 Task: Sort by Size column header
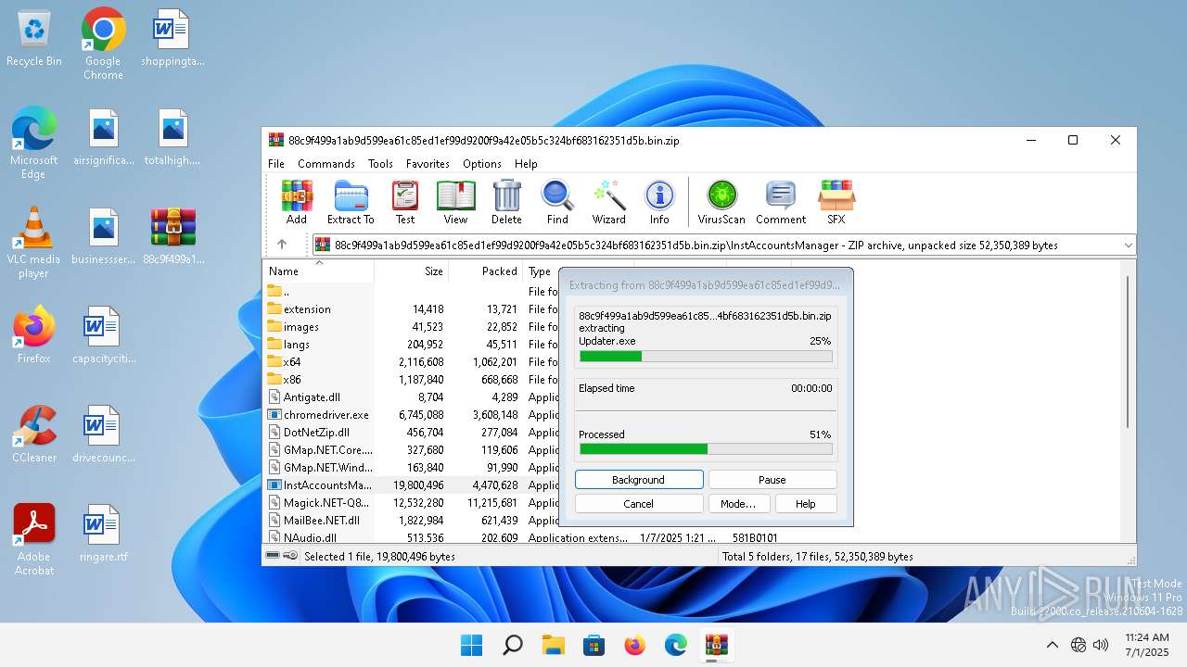pyautogui.click(x=412, y=271)
